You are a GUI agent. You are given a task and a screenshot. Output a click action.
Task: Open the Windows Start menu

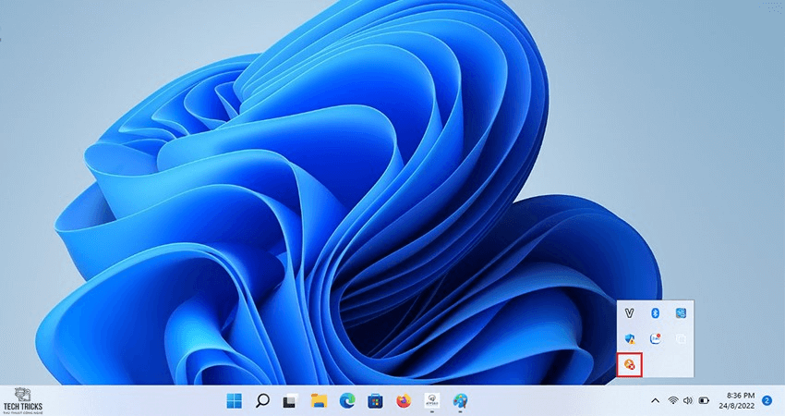[x=235, y=400]
